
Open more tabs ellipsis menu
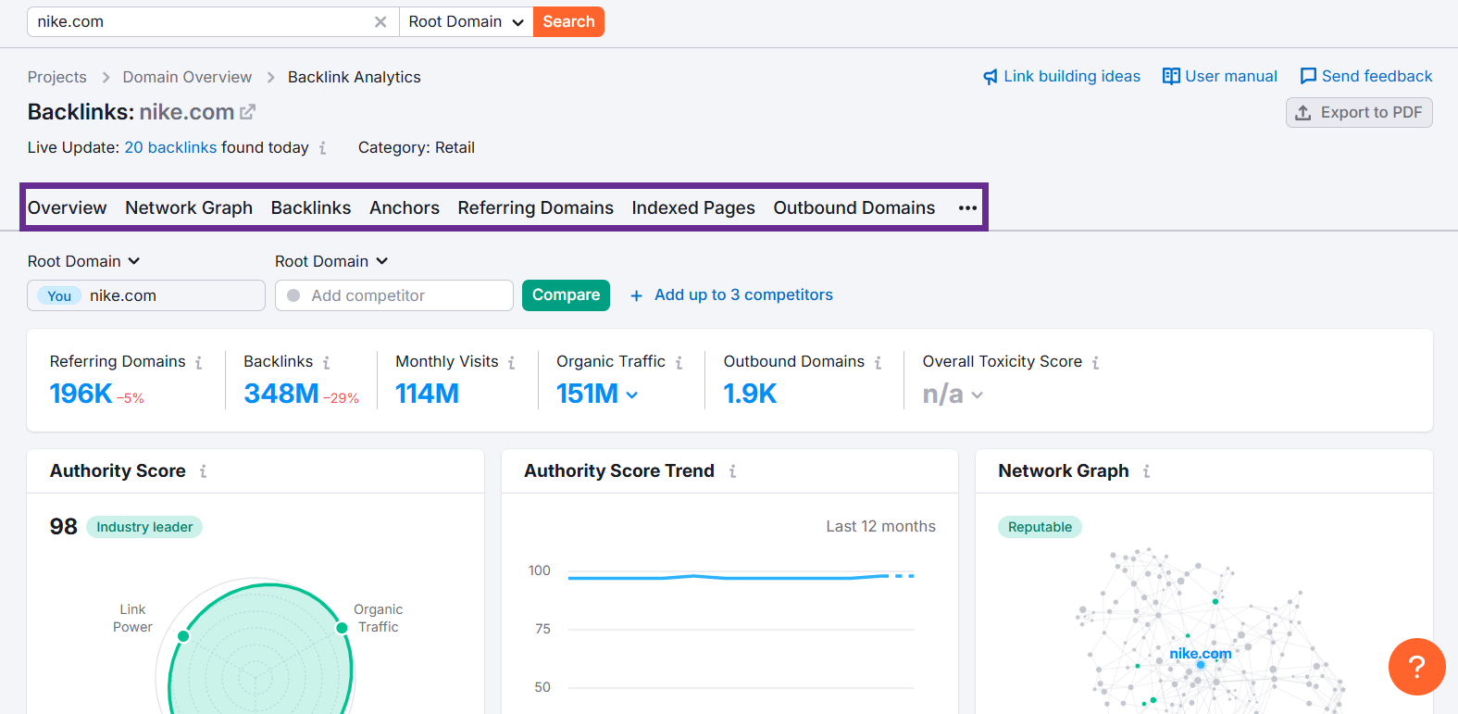click(967, 208)
